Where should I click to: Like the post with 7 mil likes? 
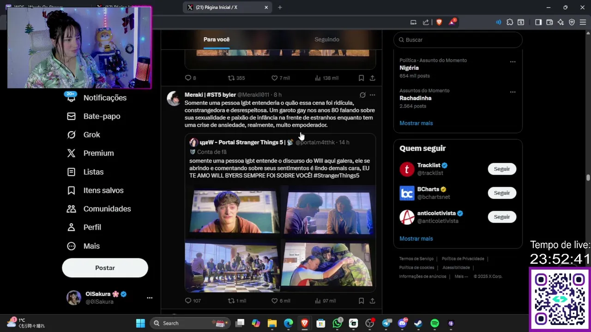point(280,78)
